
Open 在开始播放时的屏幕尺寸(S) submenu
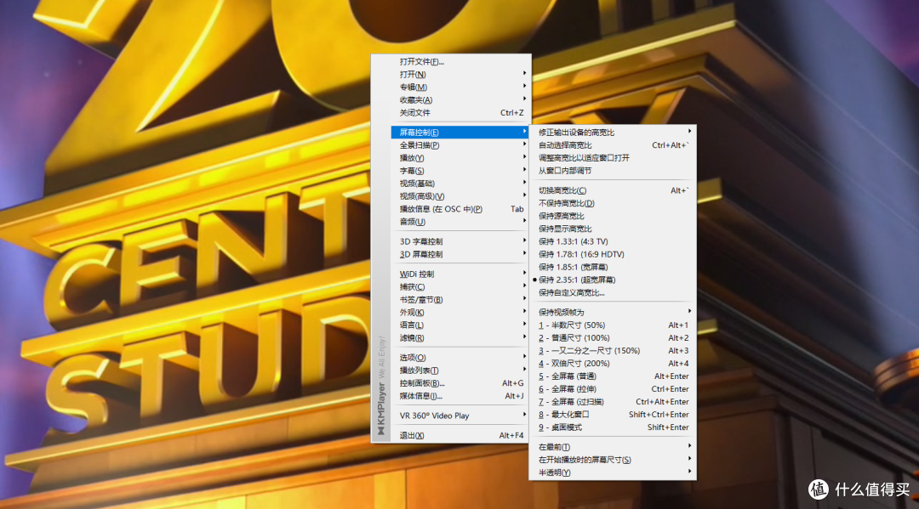(x=613, y=460)
